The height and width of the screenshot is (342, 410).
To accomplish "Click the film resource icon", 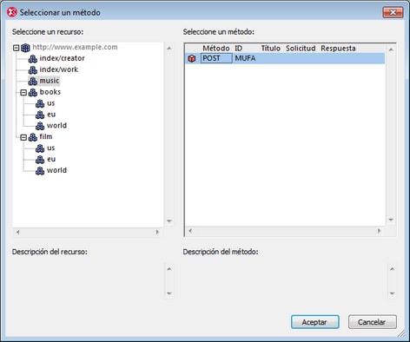I will [x=33, y=137].
